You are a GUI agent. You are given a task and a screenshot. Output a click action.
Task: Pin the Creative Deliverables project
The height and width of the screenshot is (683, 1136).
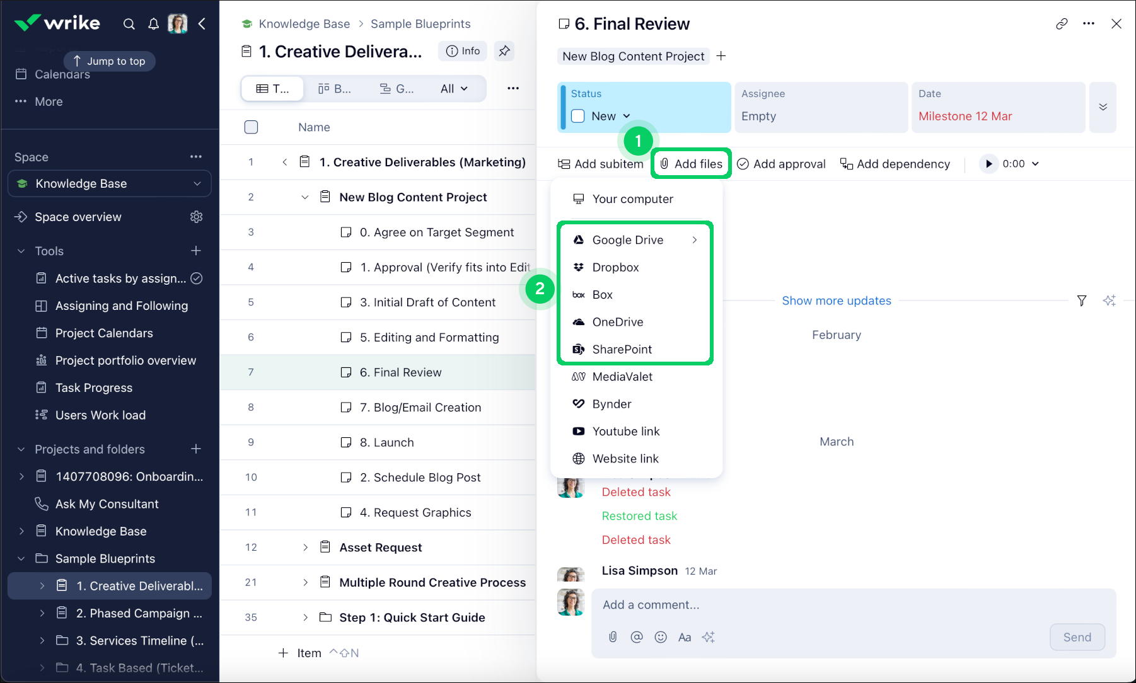[504, 51]
